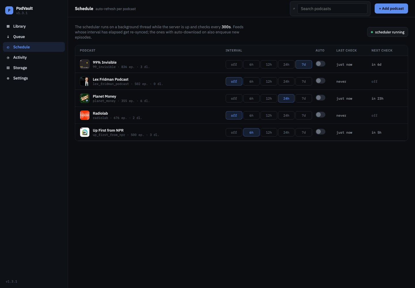Screen dimensions: 415x288
Task: Open the Queue page
Action: coord(34,37)
